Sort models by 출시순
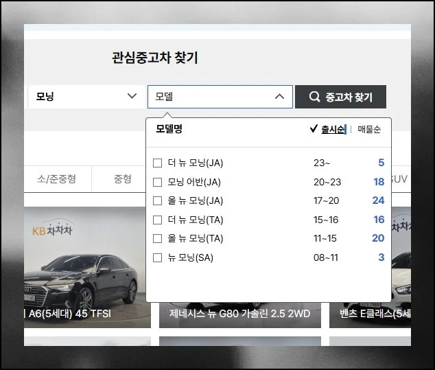This screenshot has height=370, width=435. click(x=333, y=129)
